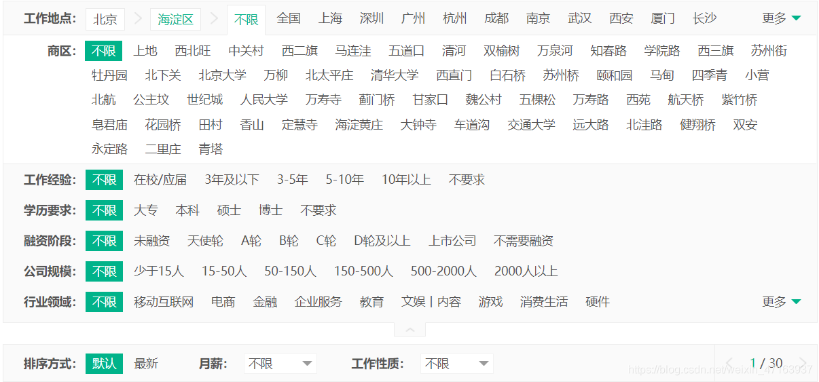Select 150-500人 company size

363,271
